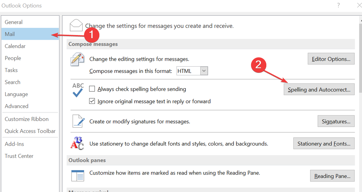362x192 pixels.
Task: Open Editor Options
Action: tap(331, 59)
